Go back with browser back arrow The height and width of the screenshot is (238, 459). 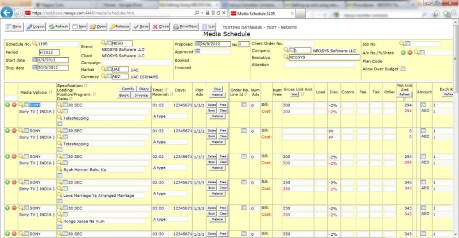[6, 13]
